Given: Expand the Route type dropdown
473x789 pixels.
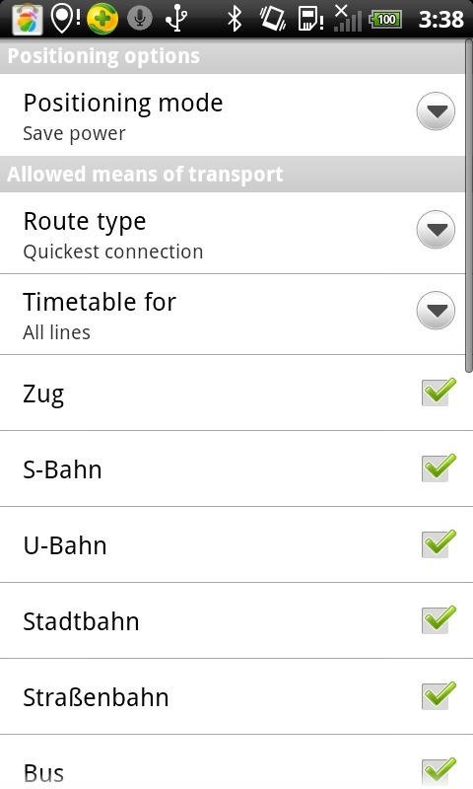Looking at the screenshot, I should tap(436, 230).
